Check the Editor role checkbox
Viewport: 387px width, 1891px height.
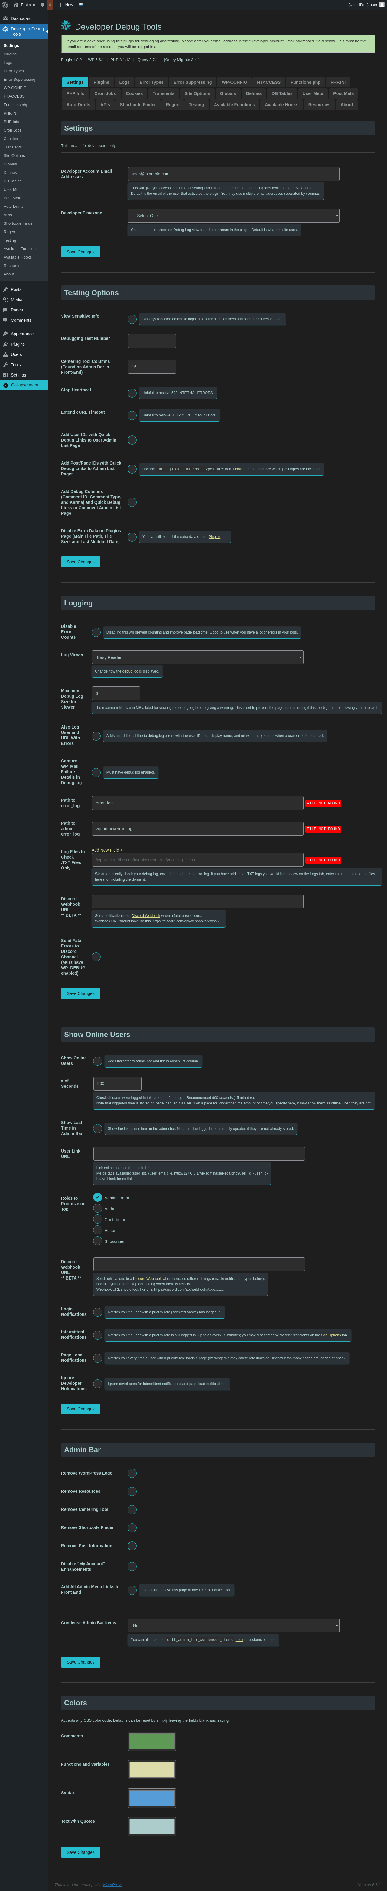click(98, 1230)
